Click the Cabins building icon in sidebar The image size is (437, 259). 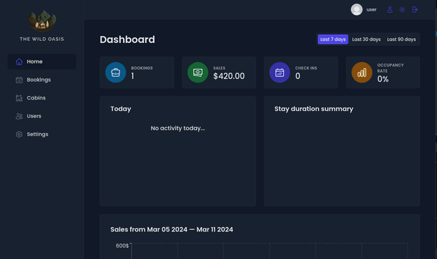[19, 98]
